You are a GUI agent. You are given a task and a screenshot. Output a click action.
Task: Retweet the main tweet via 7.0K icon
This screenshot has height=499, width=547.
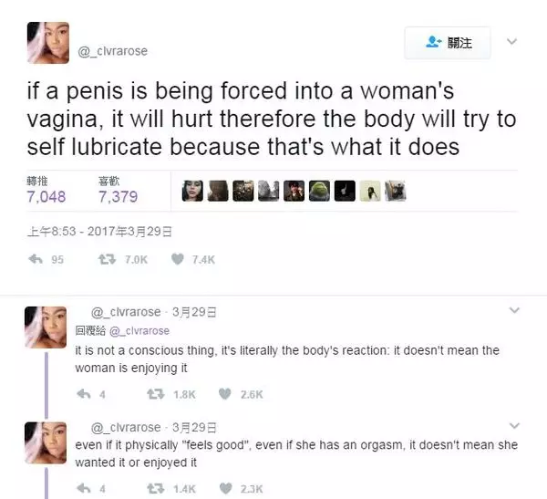tap(107, 259)
